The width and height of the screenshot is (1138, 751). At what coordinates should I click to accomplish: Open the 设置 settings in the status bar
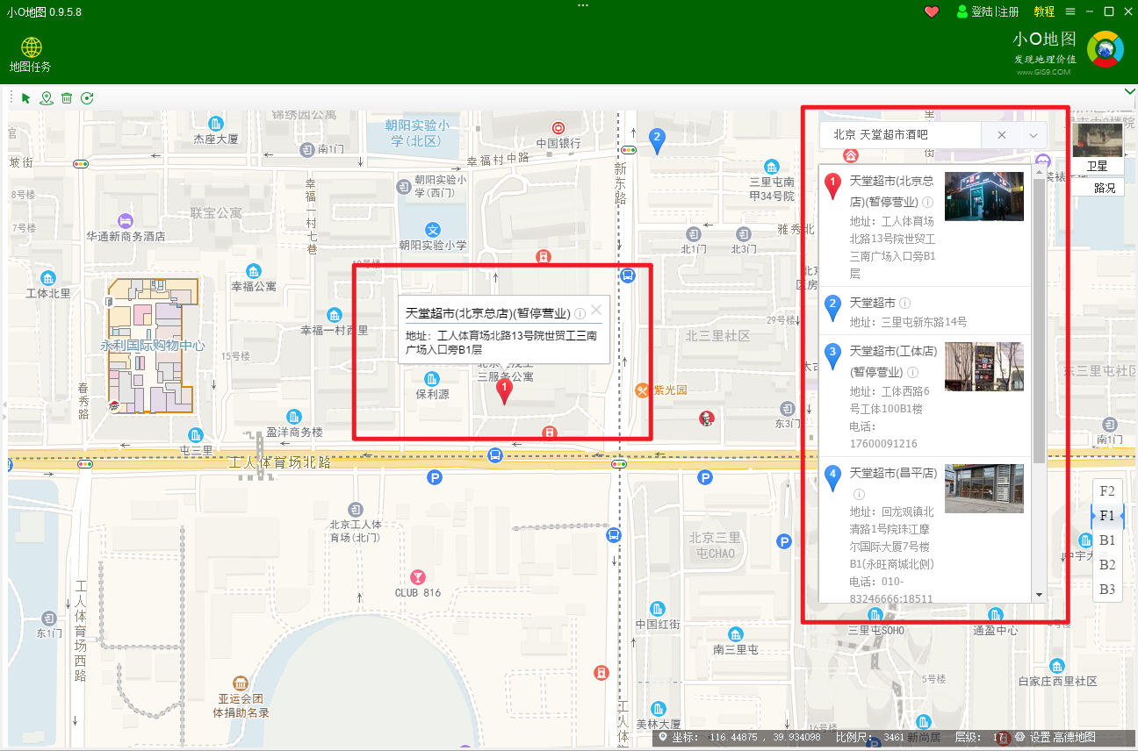[1040, 737]
